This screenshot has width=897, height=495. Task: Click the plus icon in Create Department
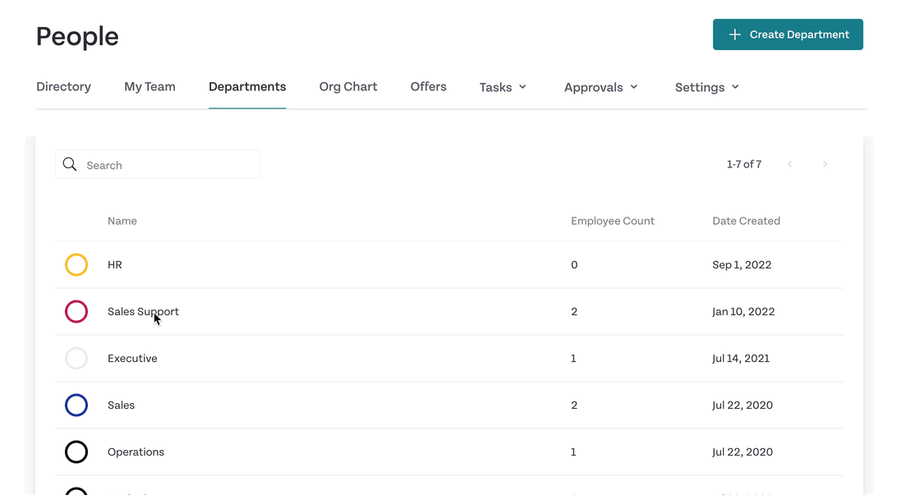tap(734, 34)
